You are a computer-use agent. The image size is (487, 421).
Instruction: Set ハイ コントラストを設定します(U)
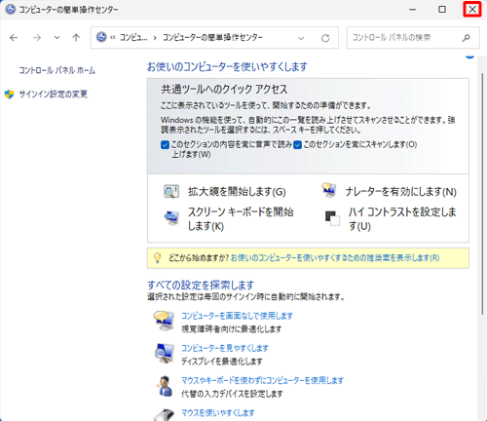402,218
